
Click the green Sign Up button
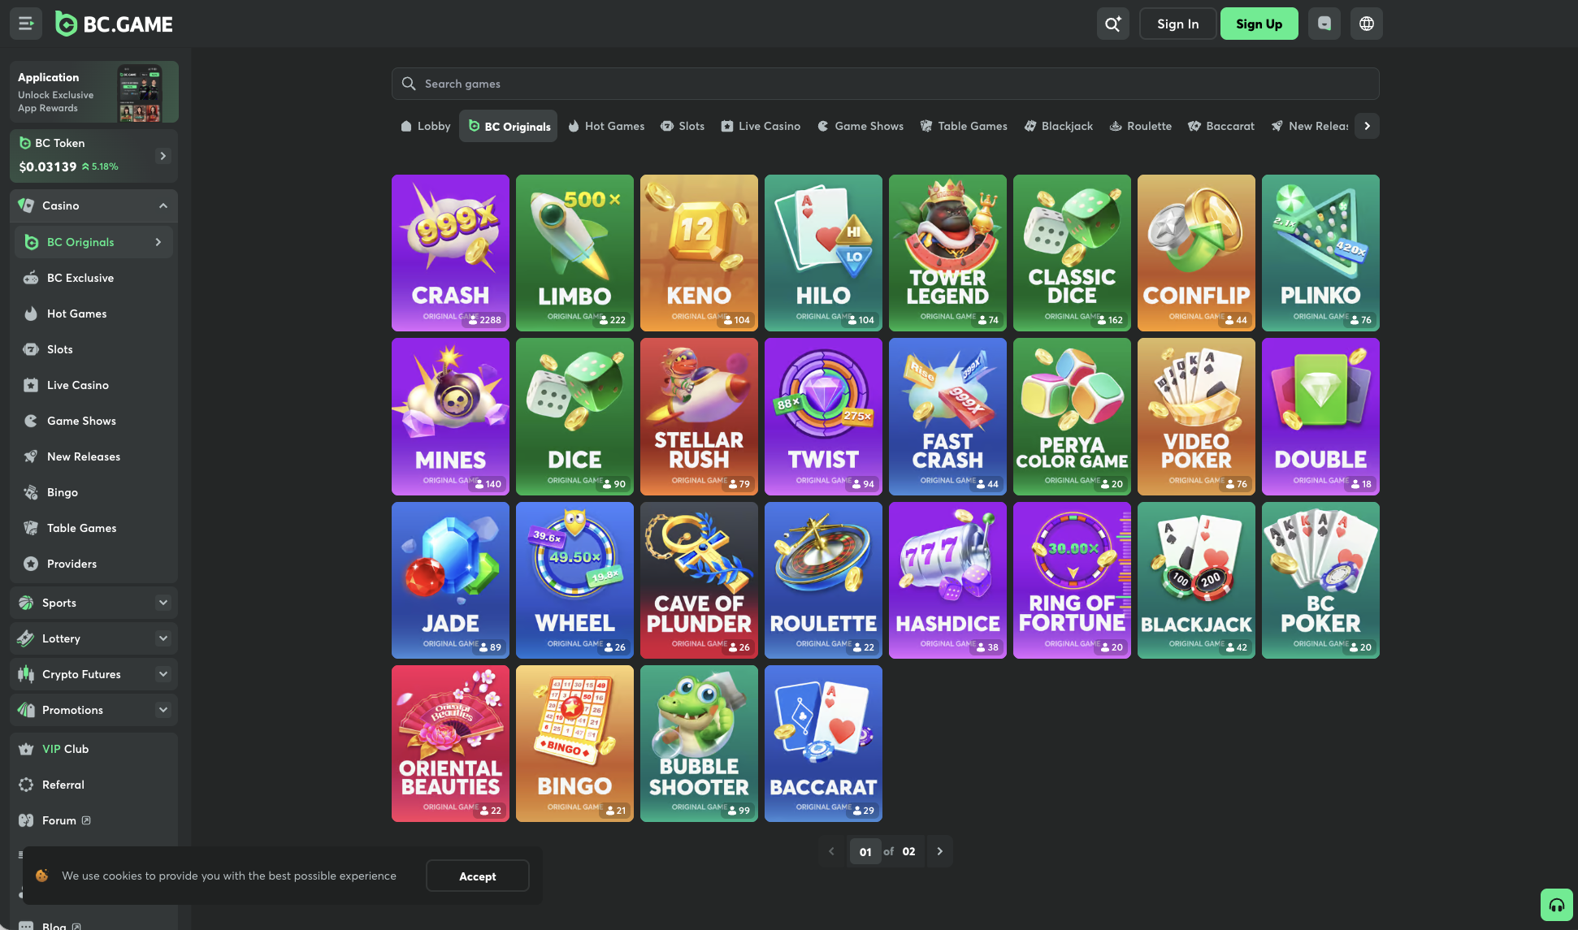point(1259,24)
